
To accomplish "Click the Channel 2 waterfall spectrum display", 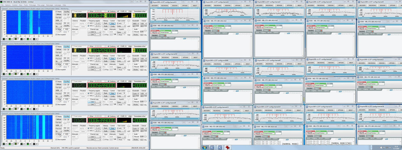I will pos(30,57).
